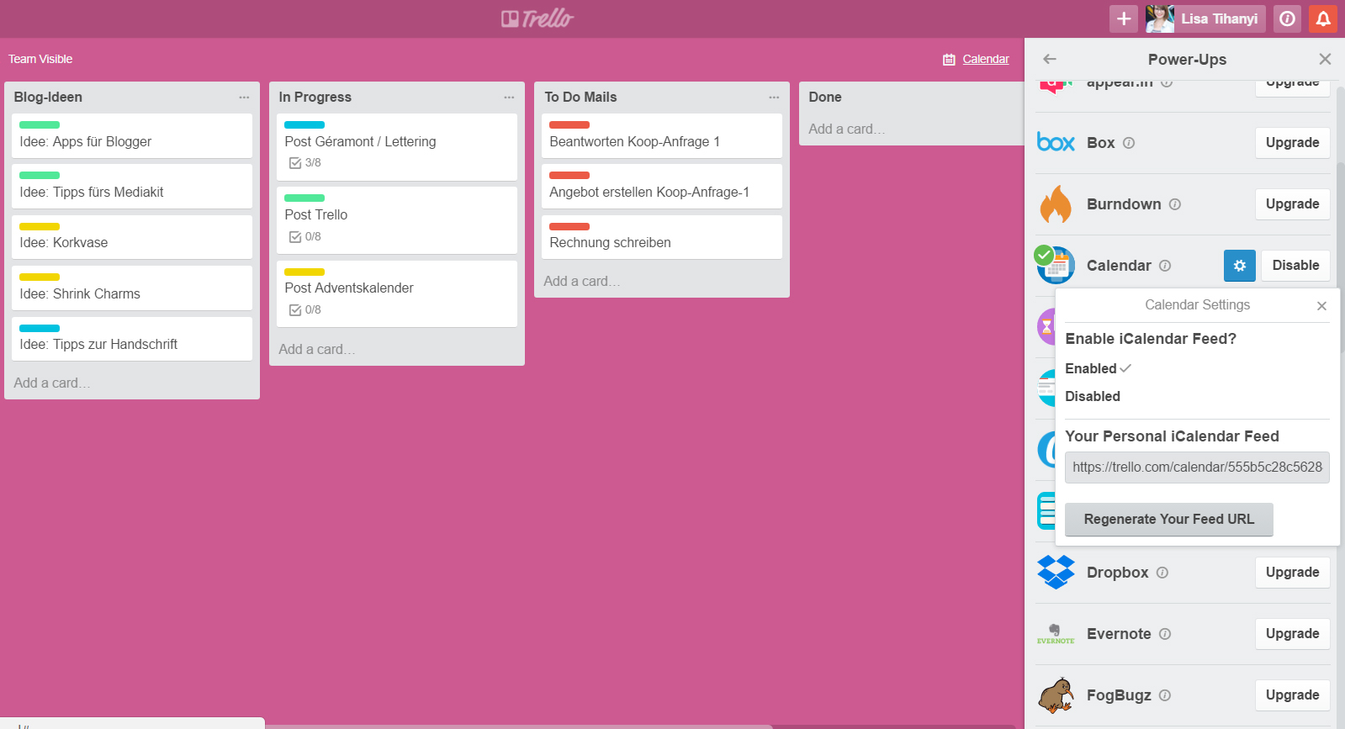Disable the Calendar power-up
Image resolution: width=1345 pixels, height=729 pixels.
(x=1295, y=266)
